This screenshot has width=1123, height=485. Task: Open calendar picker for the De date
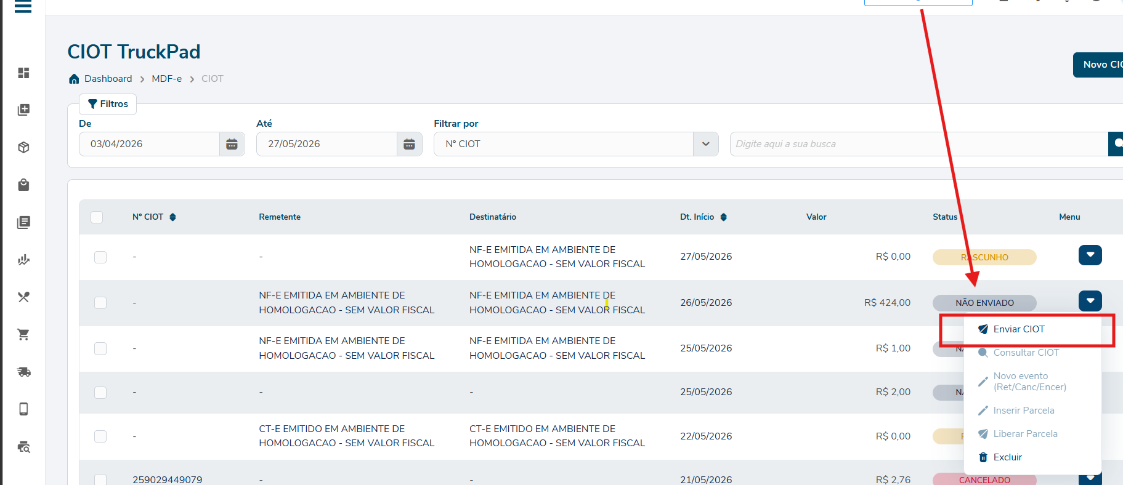(232, 144)
